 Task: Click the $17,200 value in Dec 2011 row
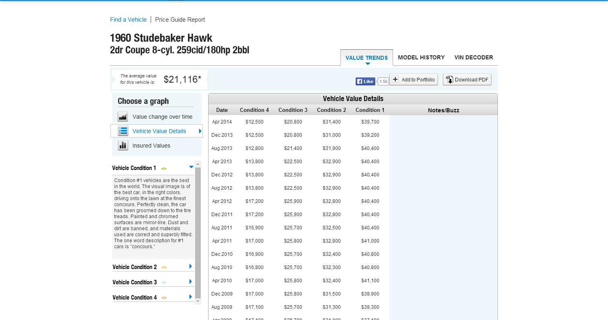click(254, 215)
